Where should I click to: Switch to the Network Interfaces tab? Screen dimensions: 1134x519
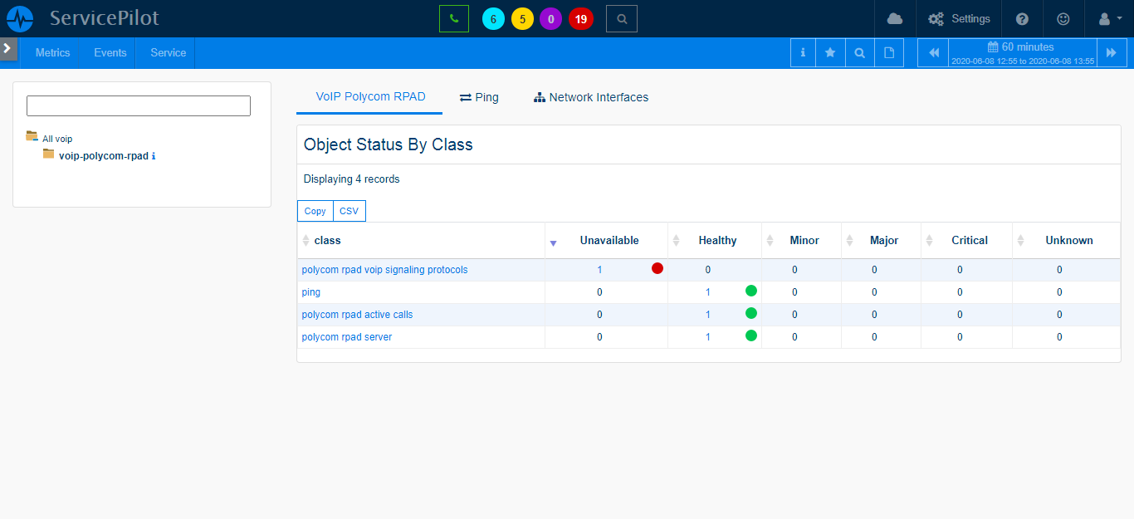click(x=590, y=97)
